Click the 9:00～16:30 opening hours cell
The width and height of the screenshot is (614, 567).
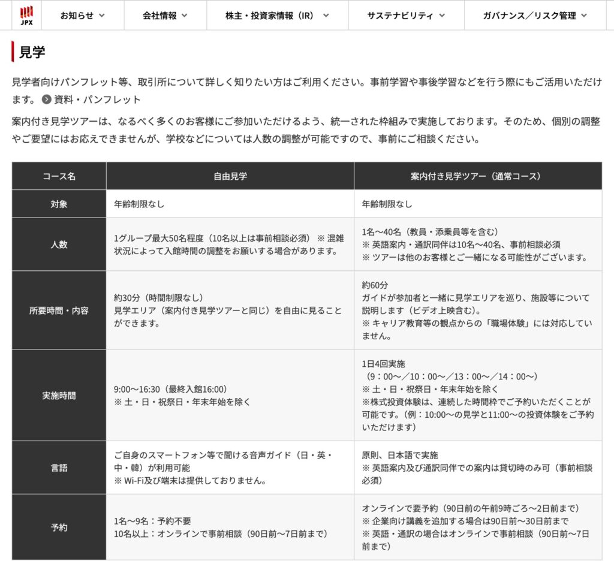click(230, 396)
